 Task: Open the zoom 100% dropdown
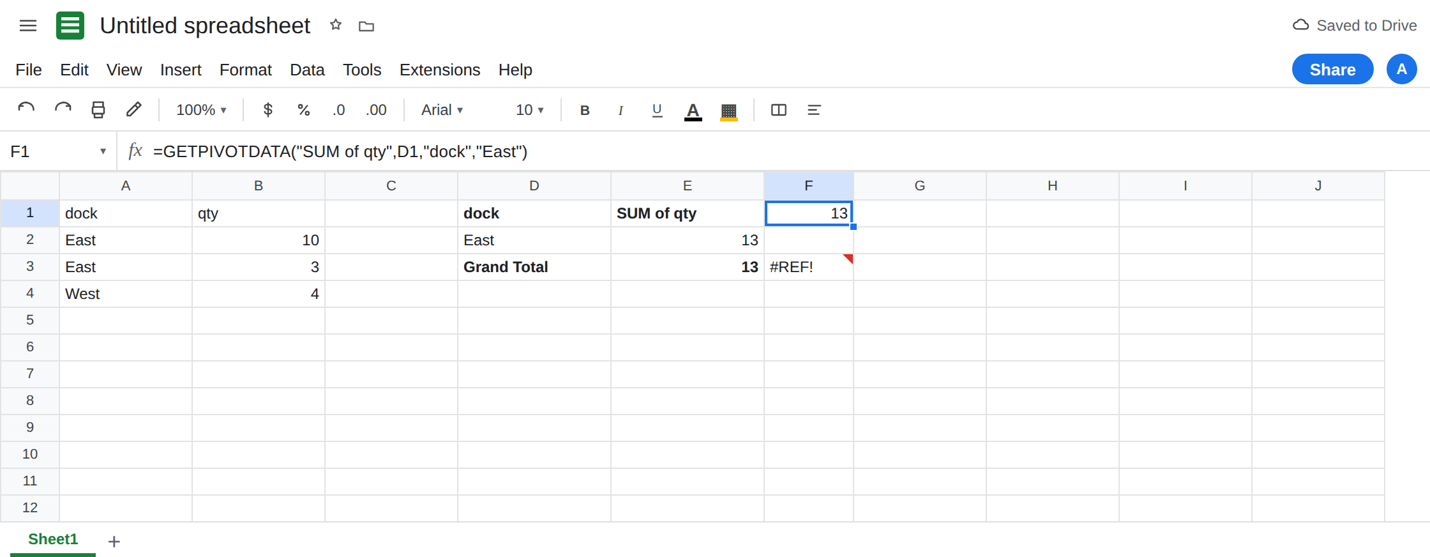[x=202, y=110]
